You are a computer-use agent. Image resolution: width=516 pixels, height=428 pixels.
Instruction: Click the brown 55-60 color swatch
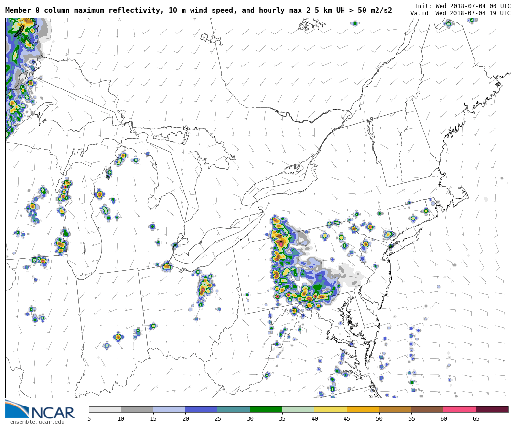[428, 409]
